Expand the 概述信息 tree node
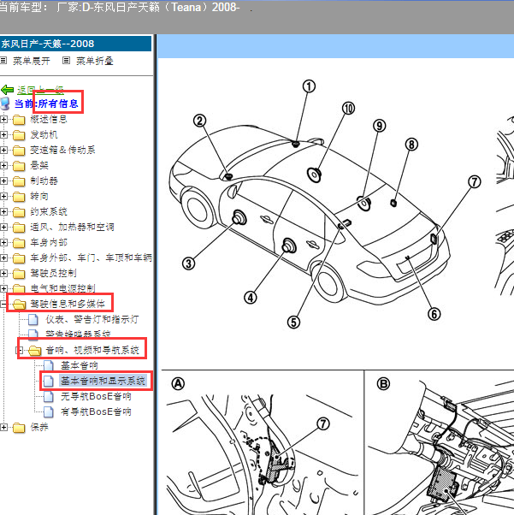514x515 pixels. 3,119
